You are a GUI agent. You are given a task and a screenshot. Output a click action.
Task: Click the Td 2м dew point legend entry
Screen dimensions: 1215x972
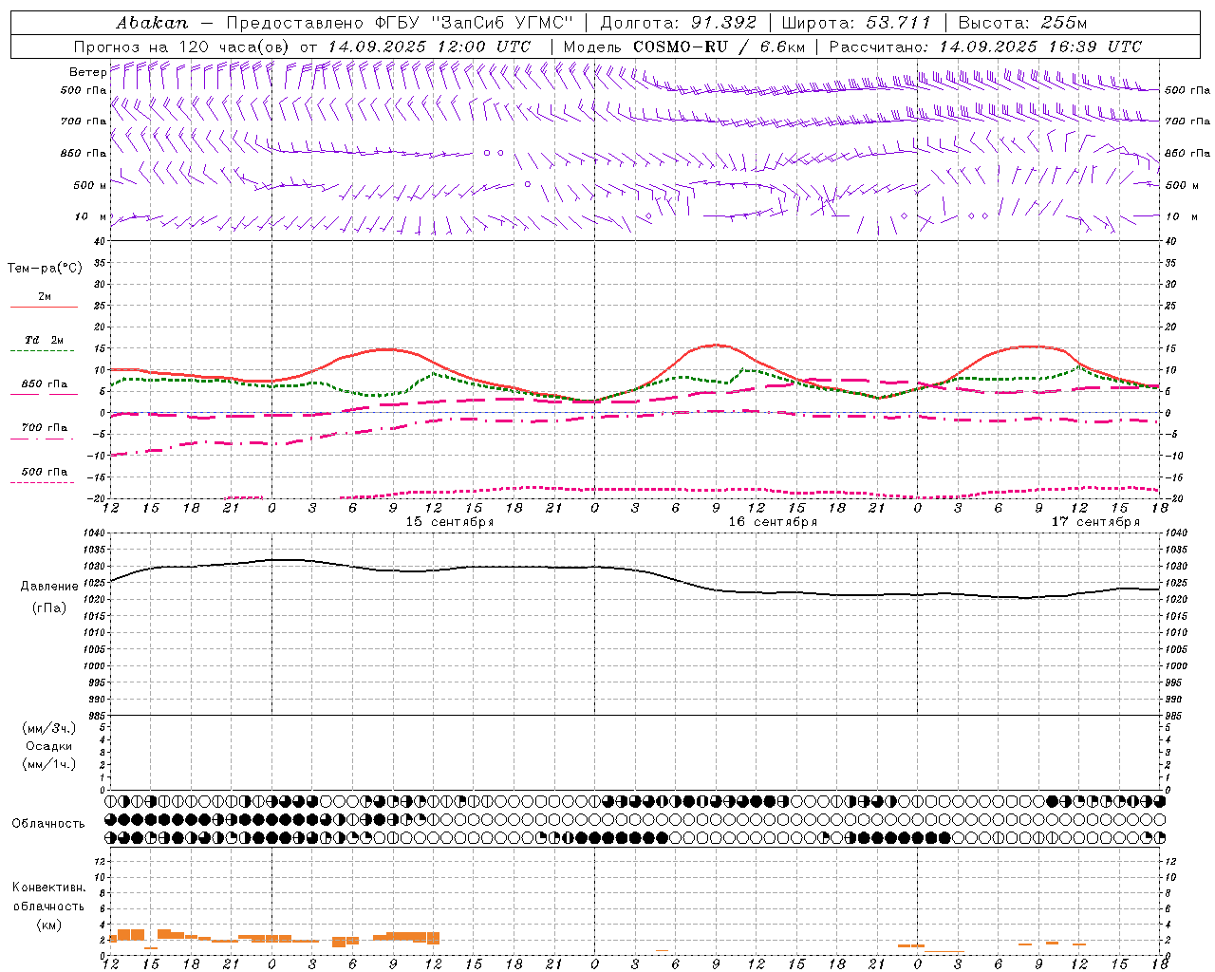point(44,340)
